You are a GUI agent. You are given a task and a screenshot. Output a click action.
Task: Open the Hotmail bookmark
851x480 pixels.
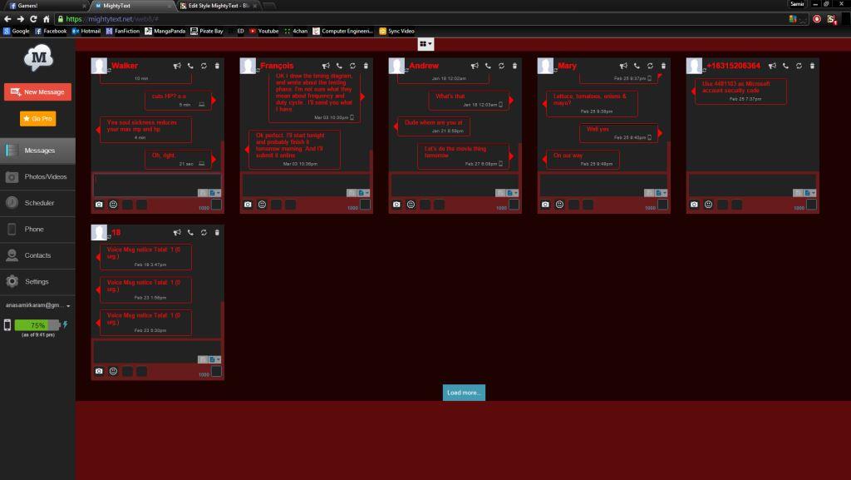[86, 31]
